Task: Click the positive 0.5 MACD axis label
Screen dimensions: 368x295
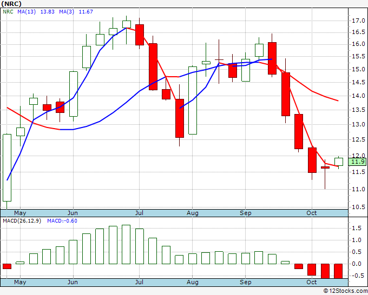Action: (357, 252)
